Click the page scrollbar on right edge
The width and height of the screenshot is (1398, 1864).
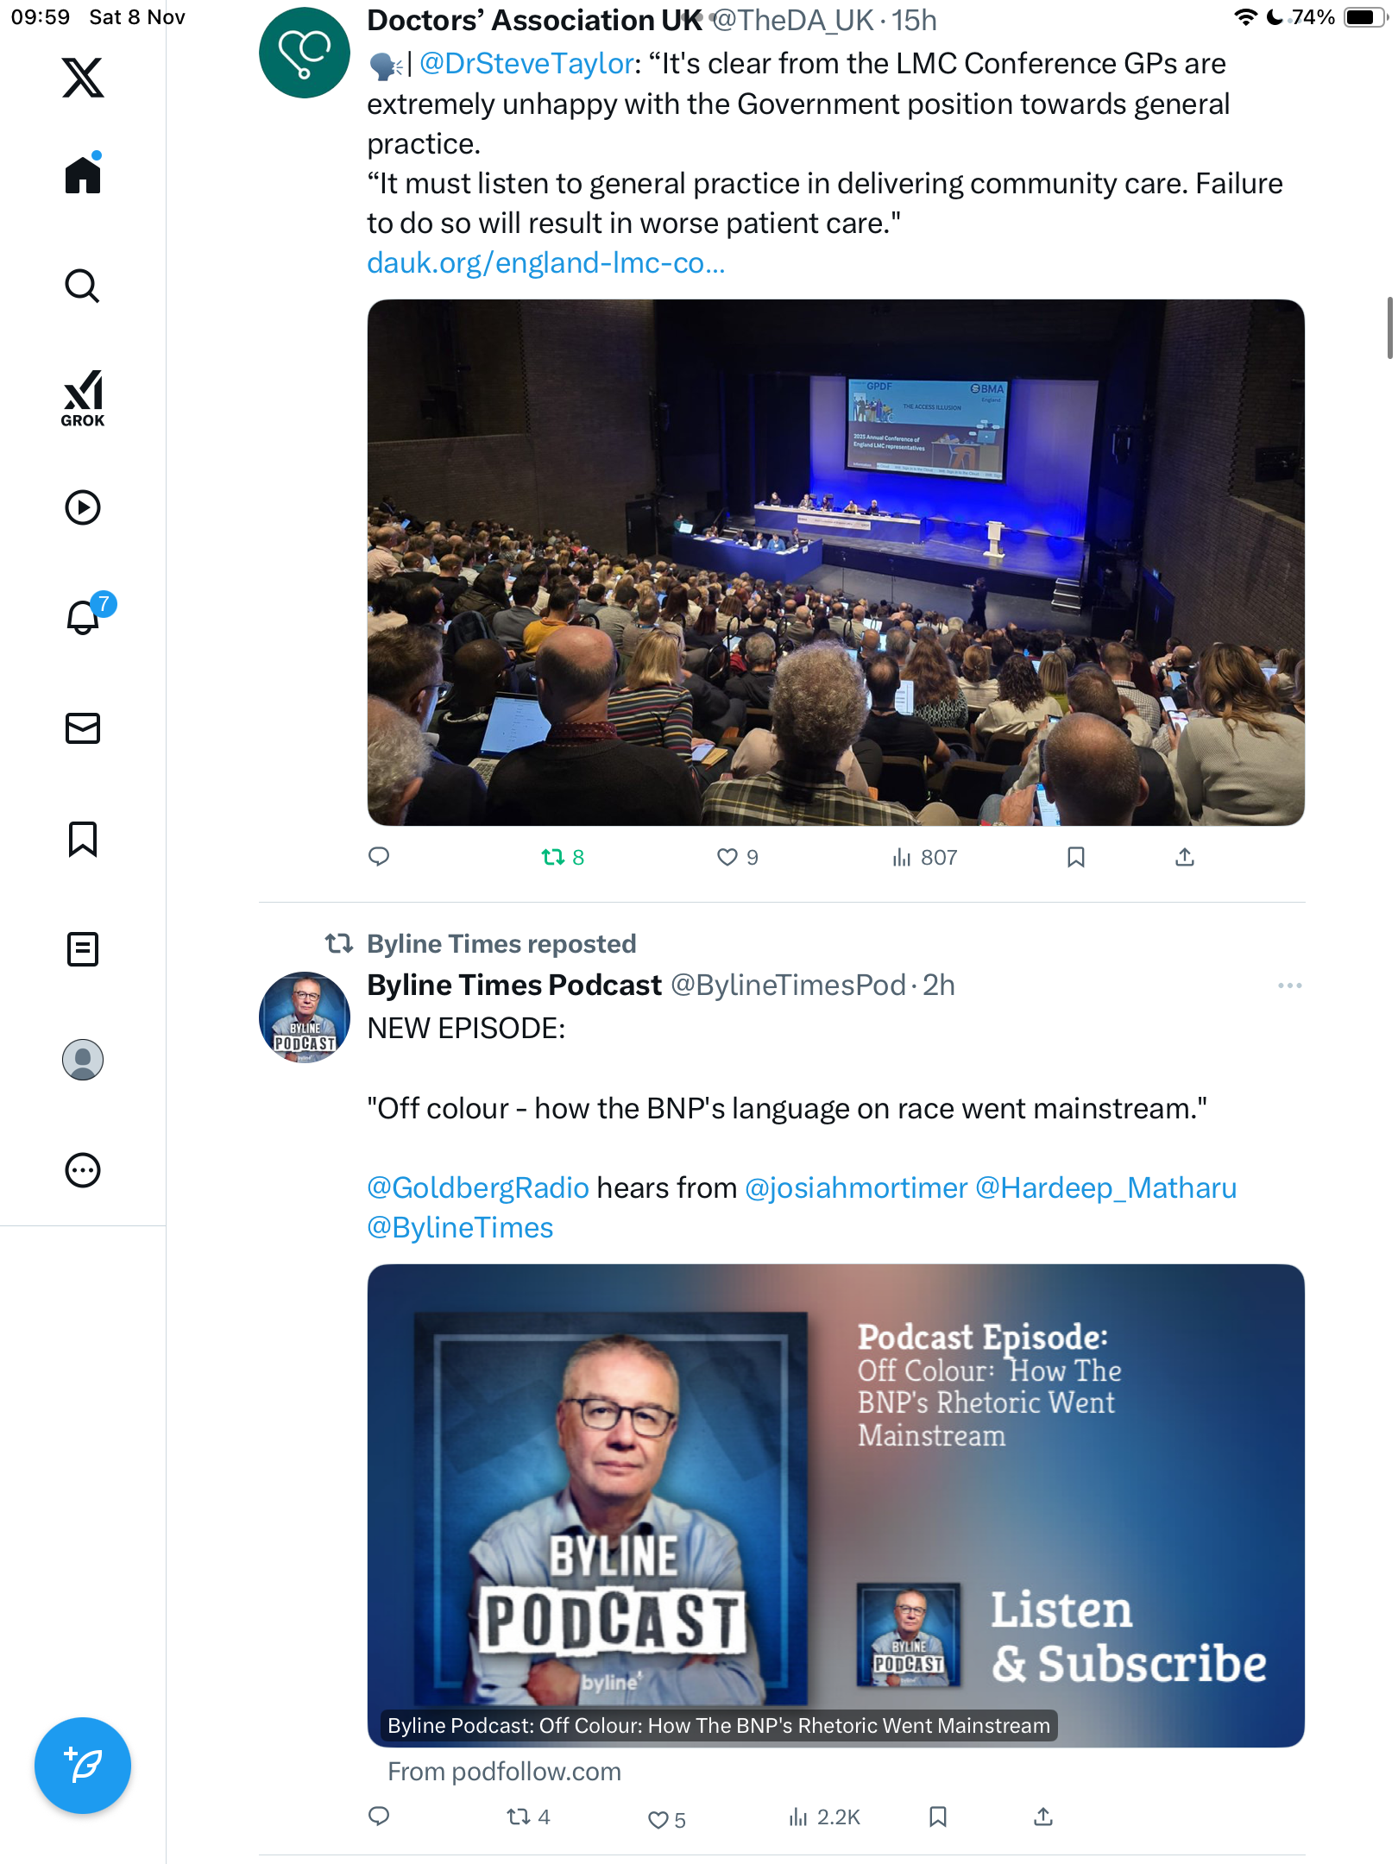tap(1389, 328)
